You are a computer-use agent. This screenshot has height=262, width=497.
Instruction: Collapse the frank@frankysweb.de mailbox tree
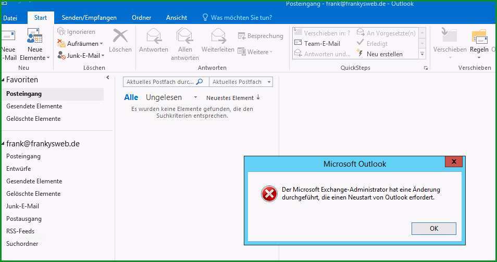pyautogui.click(x=3, y=144)
